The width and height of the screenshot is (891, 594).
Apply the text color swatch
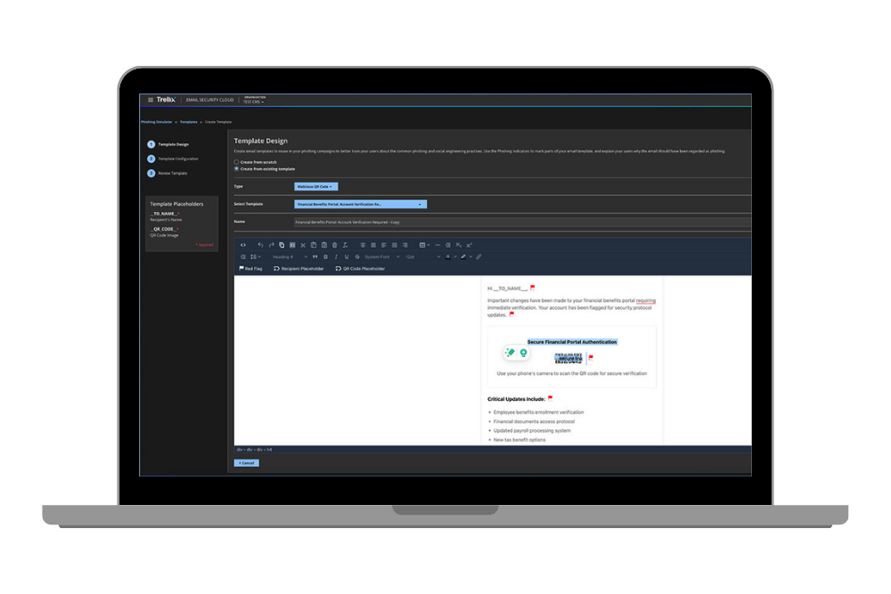(448, 256)
